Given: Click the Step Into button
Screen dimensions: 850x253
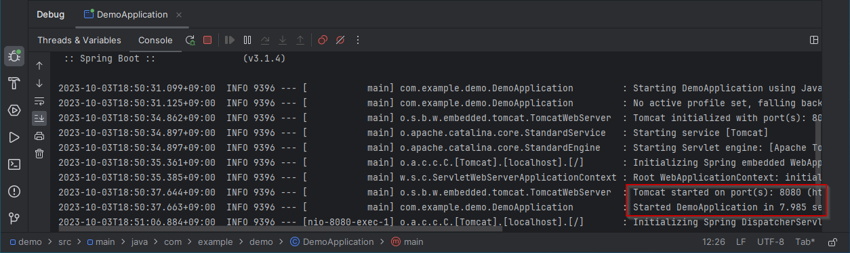Looking at the screenshot, I should [x=283, y=41].
